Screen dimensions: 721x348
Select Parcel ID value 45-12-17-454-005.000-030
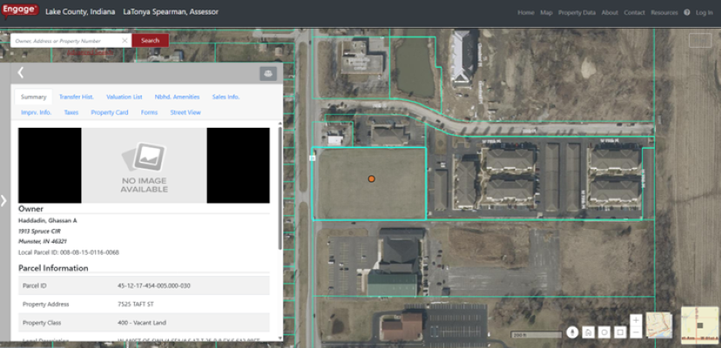153,285
